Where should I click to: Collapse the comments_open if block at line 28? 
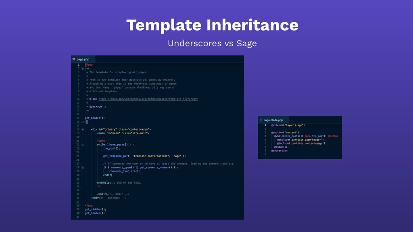[82, 168]
